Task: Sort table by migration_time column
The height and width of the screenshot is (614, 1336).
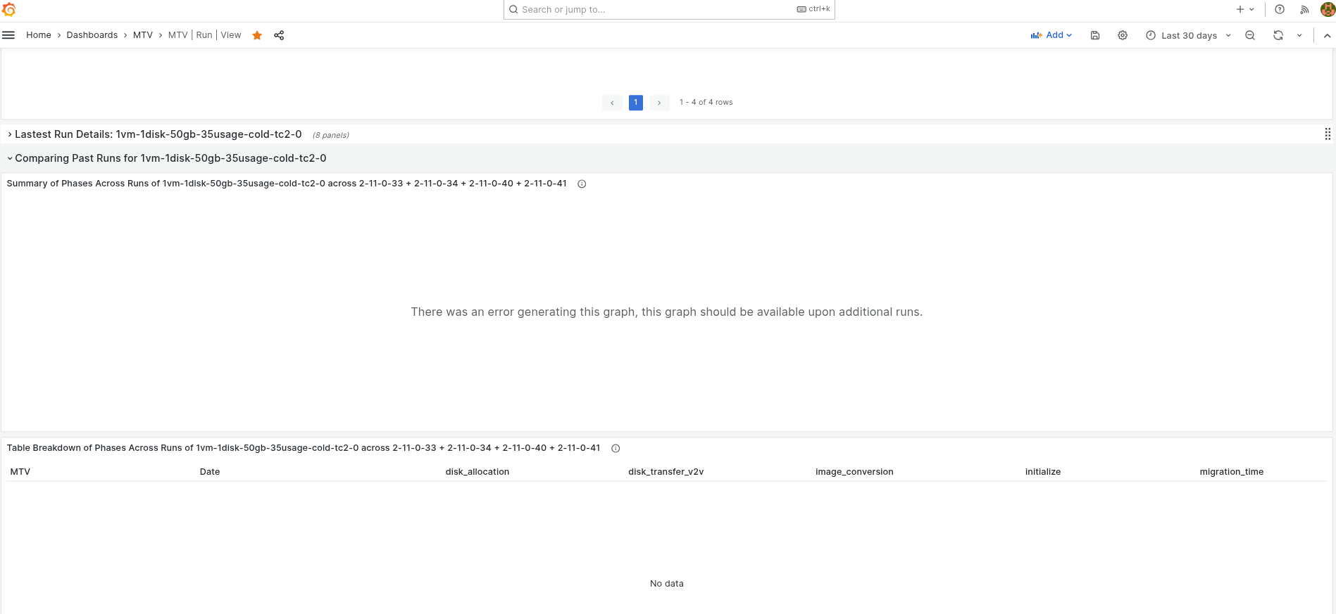Action: pos(1231,472)
